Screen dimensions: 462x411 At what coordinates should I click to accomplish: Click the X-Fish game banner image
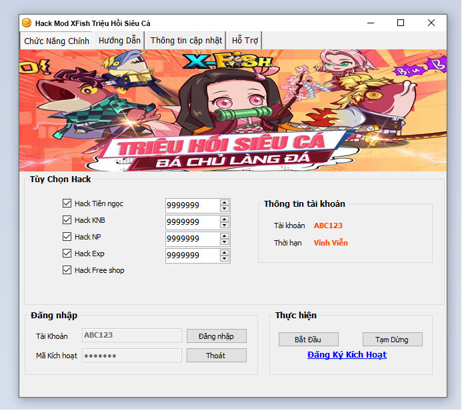233,110
